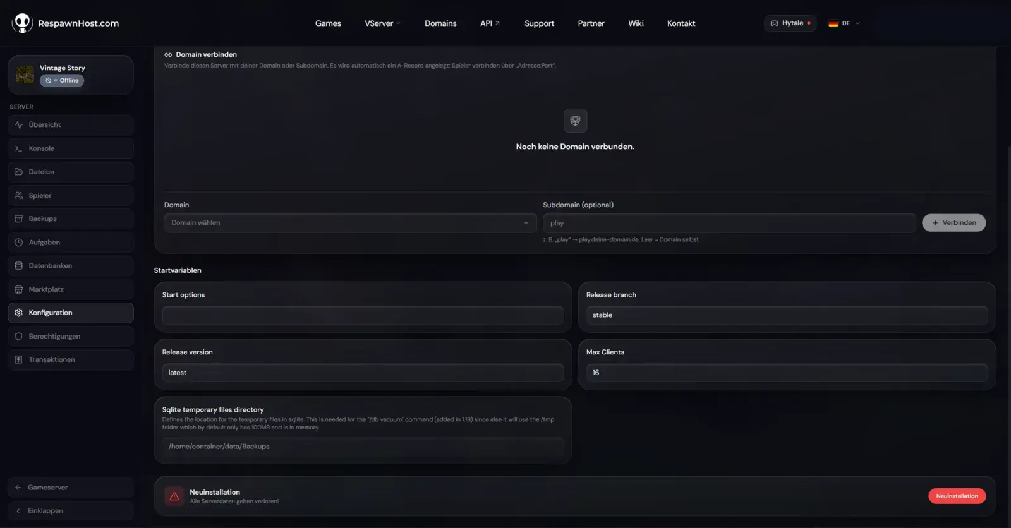
Task: Click the Marktplatz store icon
Action: pyautogui.click(x=18, y=289)
